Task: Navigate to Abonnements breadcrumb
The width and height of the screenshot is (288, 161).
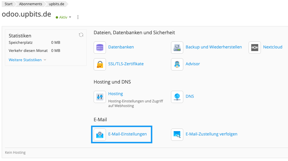Action: click(x=31, y=4)
